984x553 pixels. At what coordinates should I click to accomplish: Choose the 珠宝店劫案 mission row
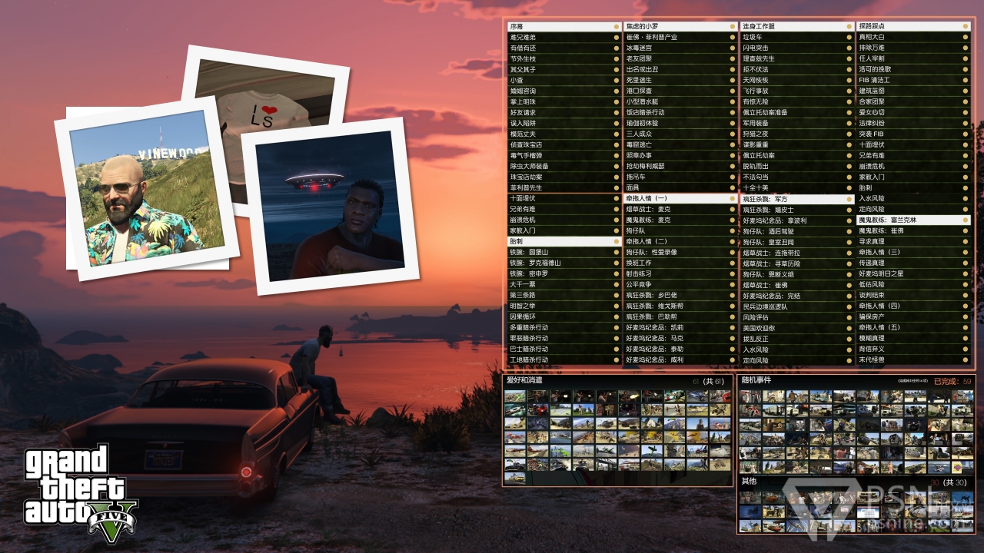[564, 177]
